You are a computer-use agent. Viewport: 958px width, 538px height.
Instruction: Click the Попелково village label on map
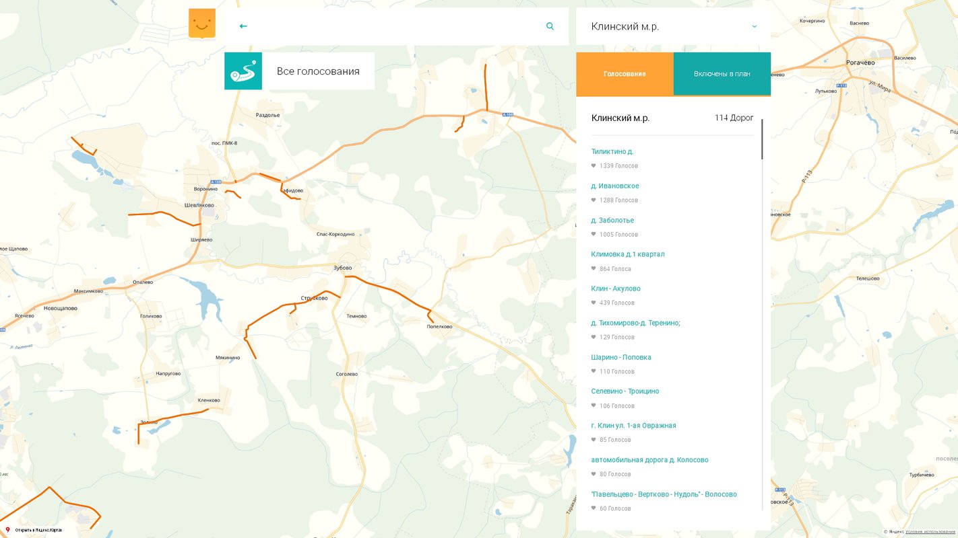pyautogui.click(x=439, y=327)
